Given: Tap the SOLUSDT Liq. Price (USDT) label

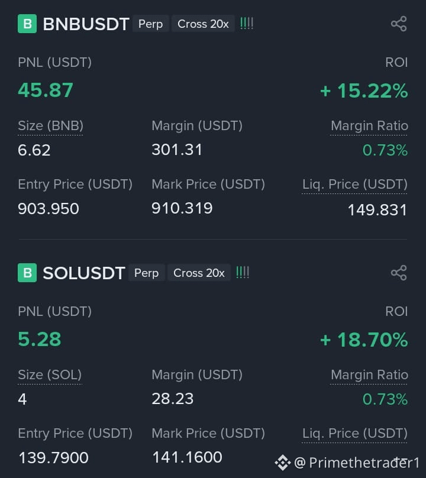Looking at the screenshot, I should [x=355, y=434].
